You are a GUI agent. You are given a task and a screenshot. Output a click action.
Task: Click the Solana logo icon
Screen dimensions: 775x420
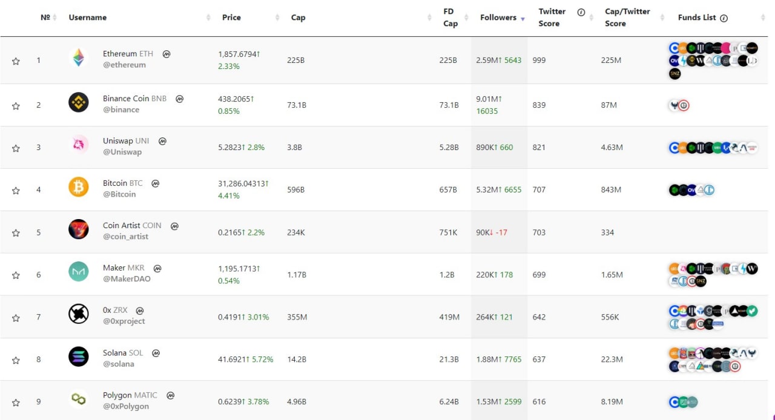click(x=79, y=356)
